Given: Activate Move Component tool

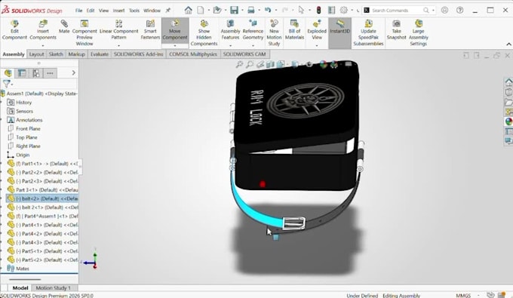Looking at the screenshot, I should click(x=175, y=29).
